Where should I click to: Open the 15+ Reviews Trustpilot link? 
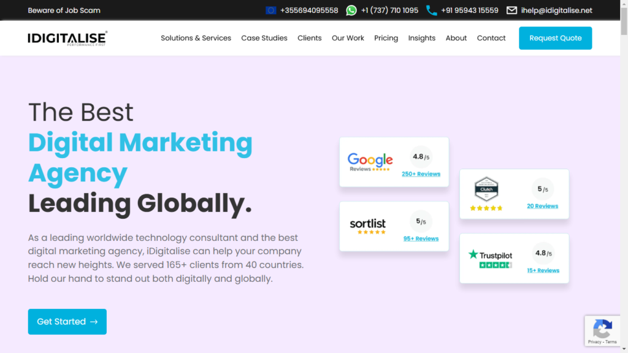click(543, 270)
